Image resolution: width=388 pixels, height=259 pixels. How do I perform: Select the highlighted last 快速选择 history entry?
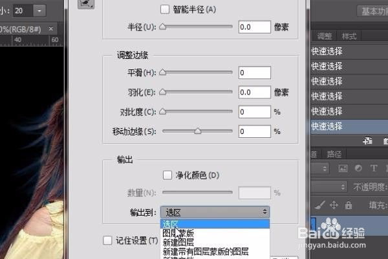click(349, 127)
